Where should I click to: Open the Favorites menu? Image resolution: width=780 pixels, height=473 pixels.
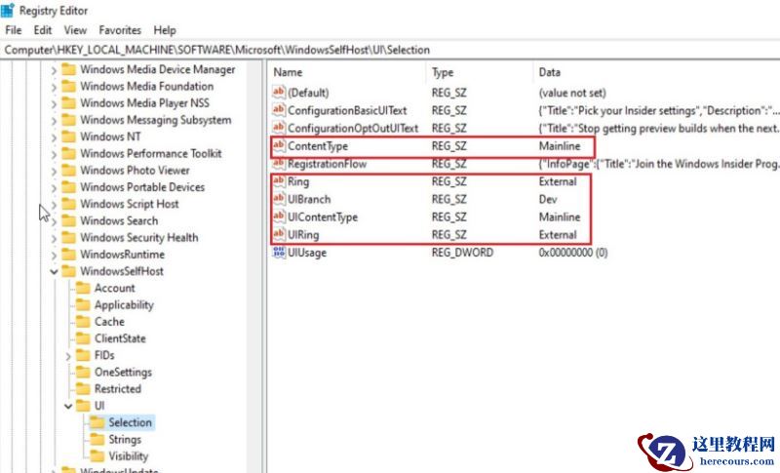click(120, 30)
